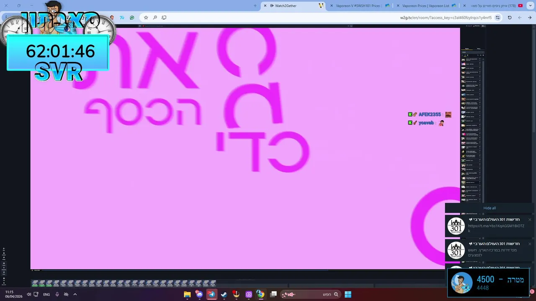
Task: Click the 301 channel avatar in second notification
Action: tap(456, 250)
